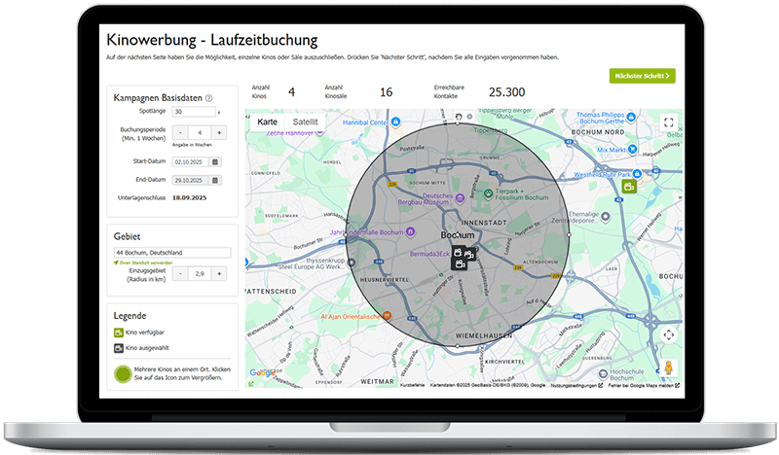Image resolution: width=779 pixels, height=455 pixels.
Task: Increase Einzugsgebiet radius with plus button
Action: tap(219, 273)
